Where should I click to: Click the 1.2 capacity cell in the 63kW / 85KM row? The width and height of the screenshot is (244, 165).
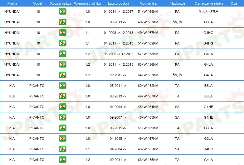(87, 160)
